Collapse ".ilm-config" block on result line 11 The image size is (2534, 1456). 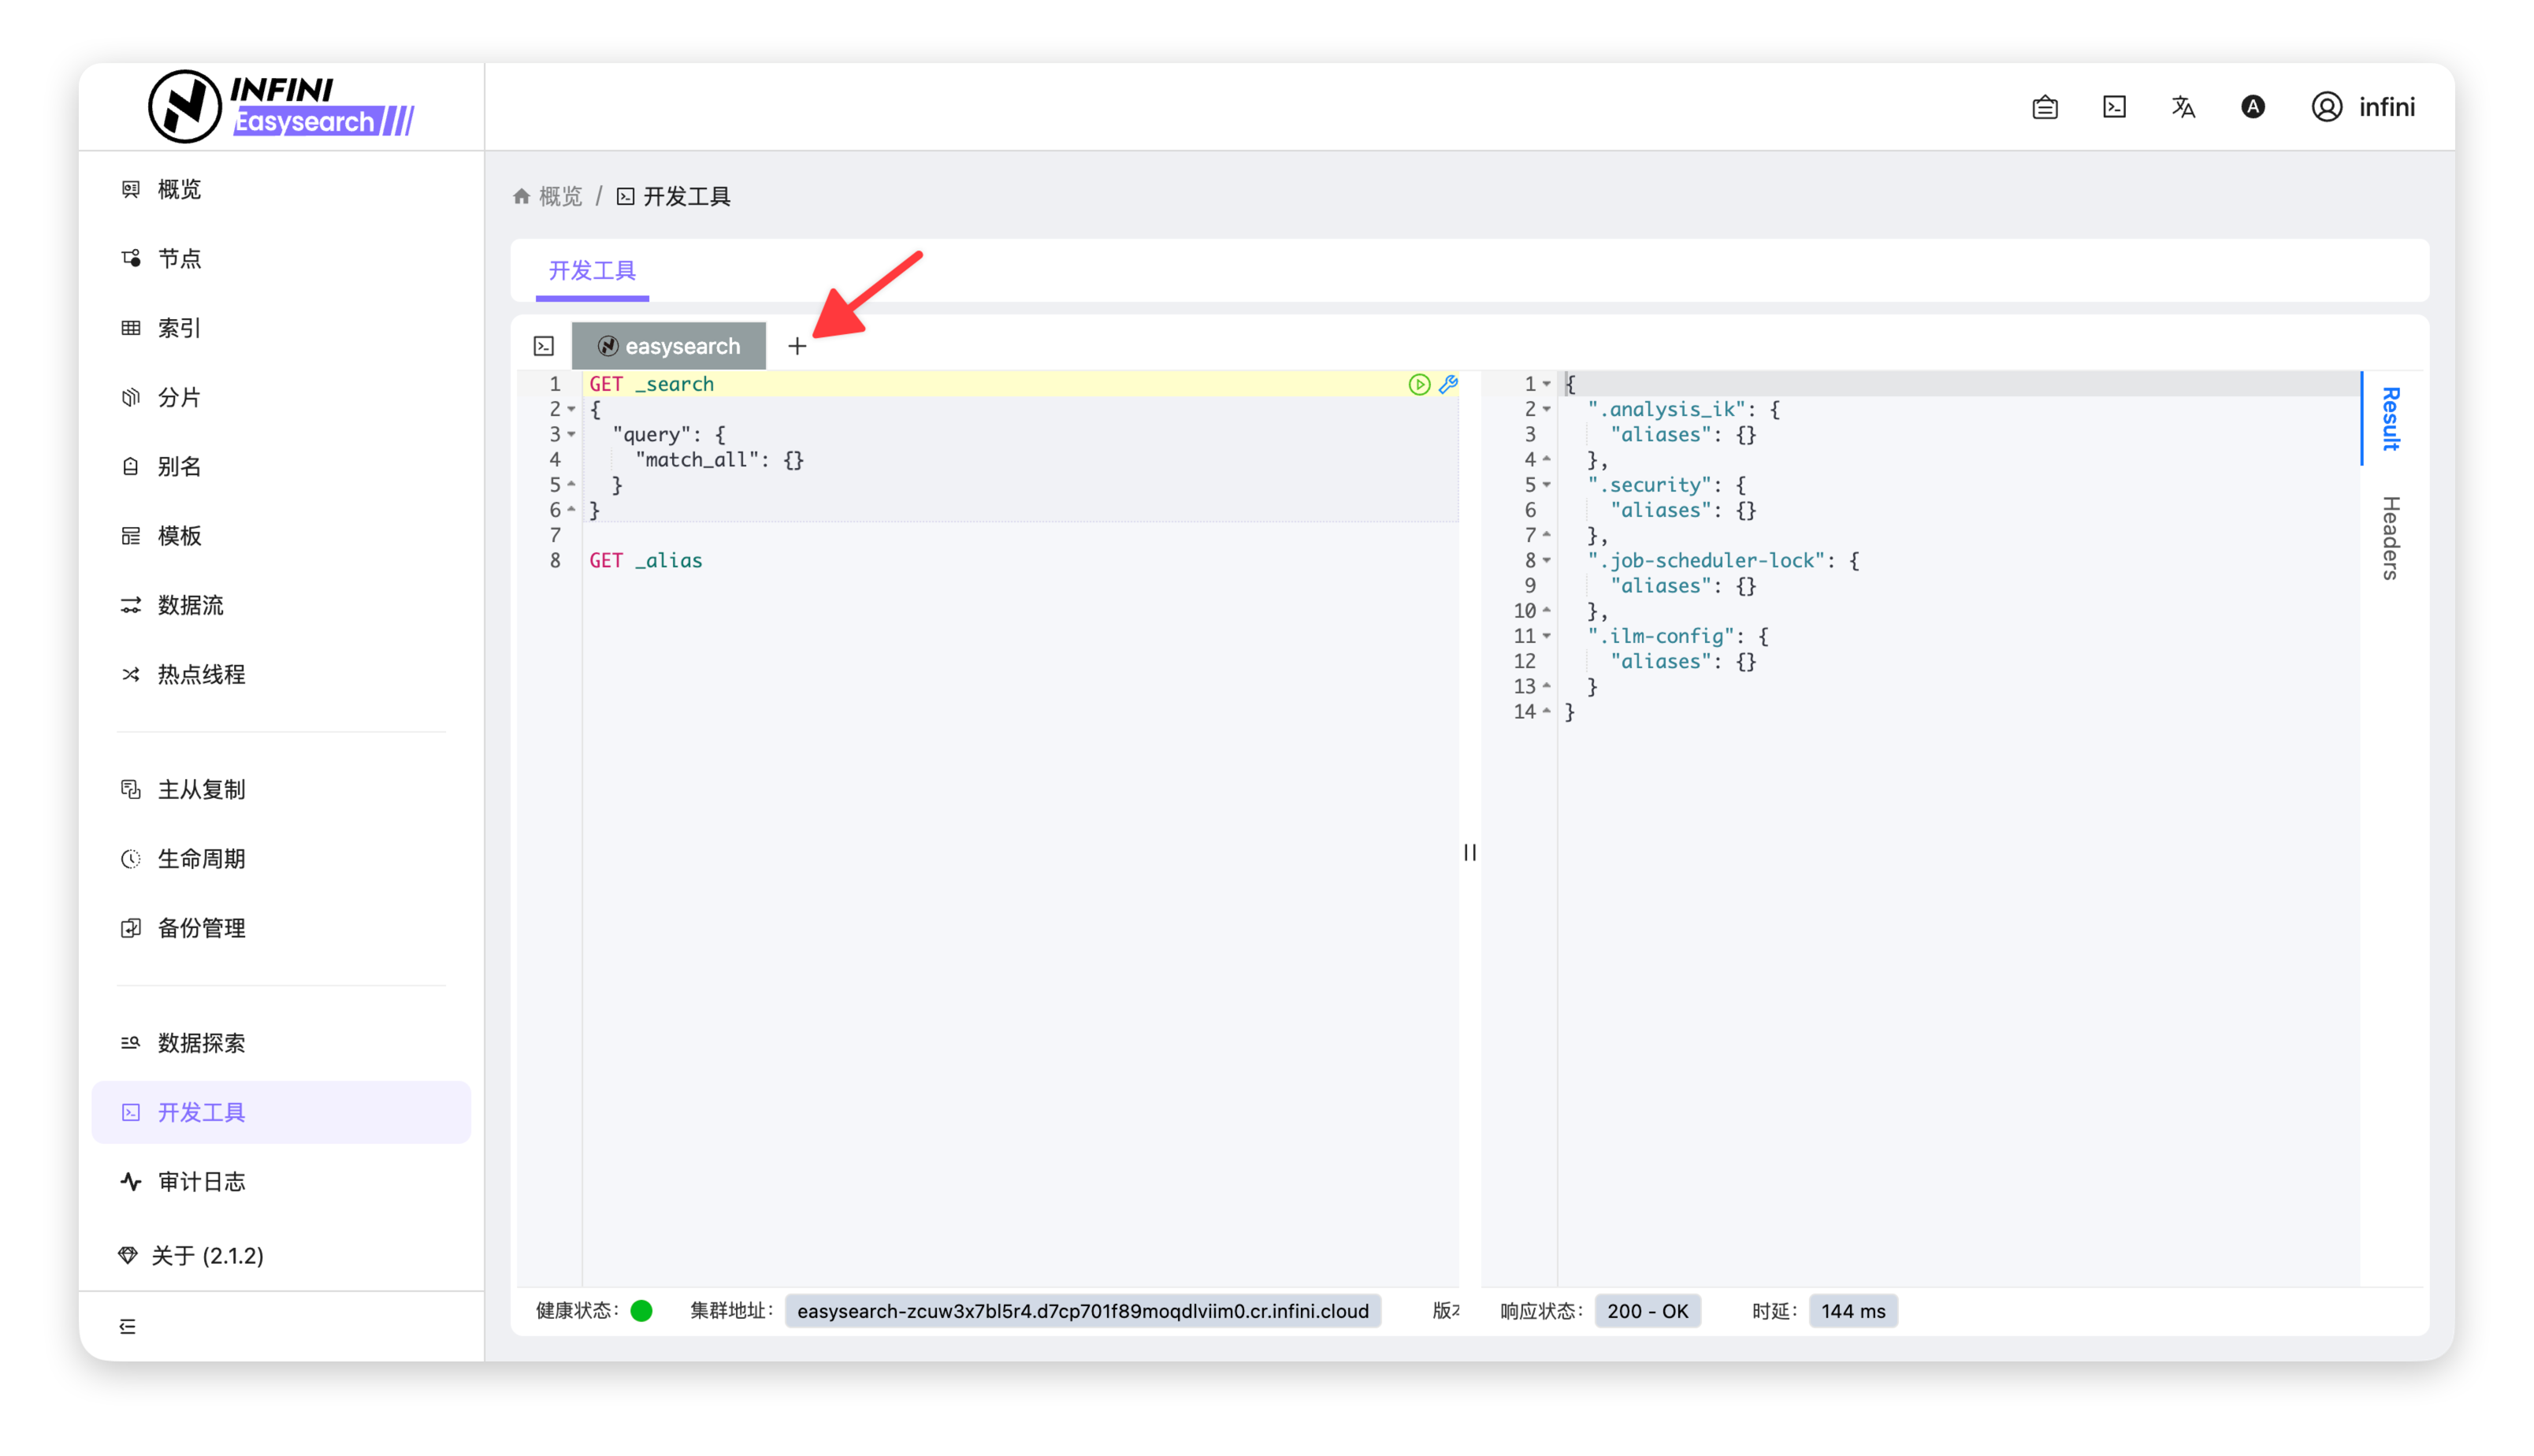click(x=1547, y=636)
